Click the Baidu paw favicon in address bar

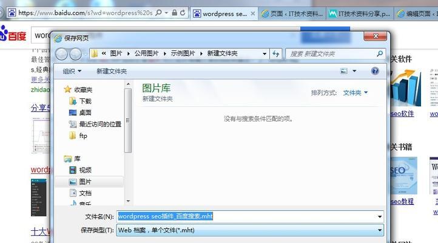[12, 13]
